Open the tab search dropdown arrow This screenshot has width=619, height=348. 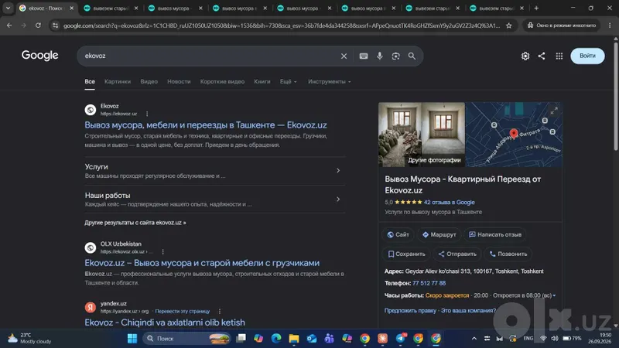click(x=8, y=8)
